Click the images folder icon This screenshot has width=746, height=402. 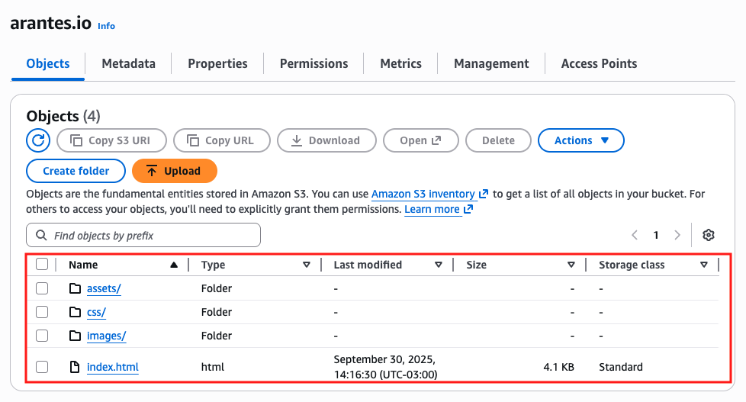pos(75,336)
